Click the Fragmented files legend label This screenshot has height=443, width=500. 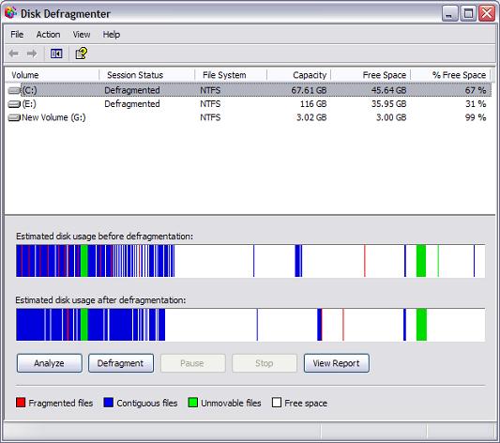click(x=61, y=404)
